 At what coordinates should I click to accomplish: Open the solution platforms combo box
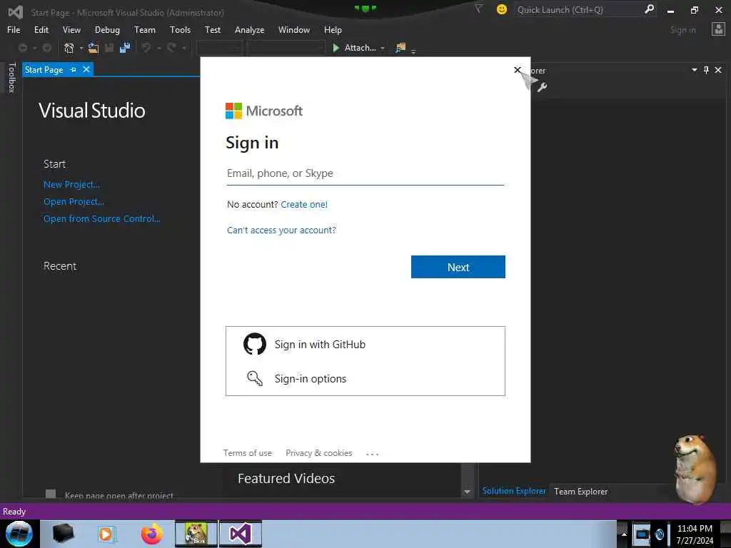(286, 48)
